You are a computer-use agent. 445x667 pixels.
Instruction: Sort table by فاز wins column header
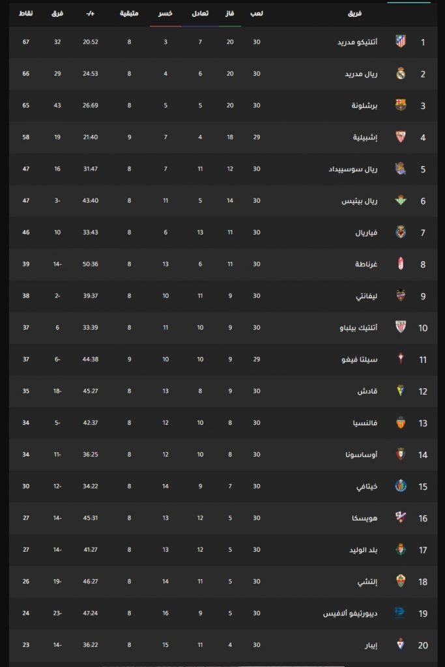tap(230, 14)
